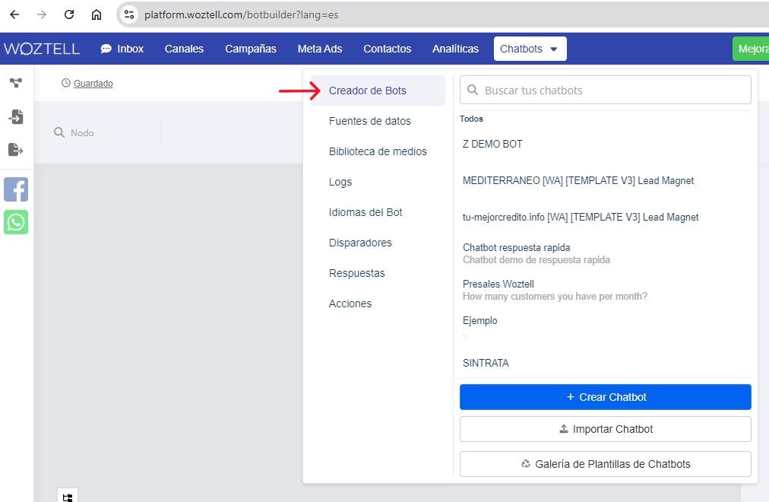Go to browser home icon
Image resolution: width=769 pixels, height=502 pixels.
click(x=97, y=14)
